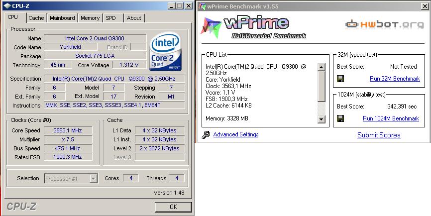Viewport: 431px width, 216px height.
Task: Click the Memory: 3328 MB line
Action: [x=227, y=118]
